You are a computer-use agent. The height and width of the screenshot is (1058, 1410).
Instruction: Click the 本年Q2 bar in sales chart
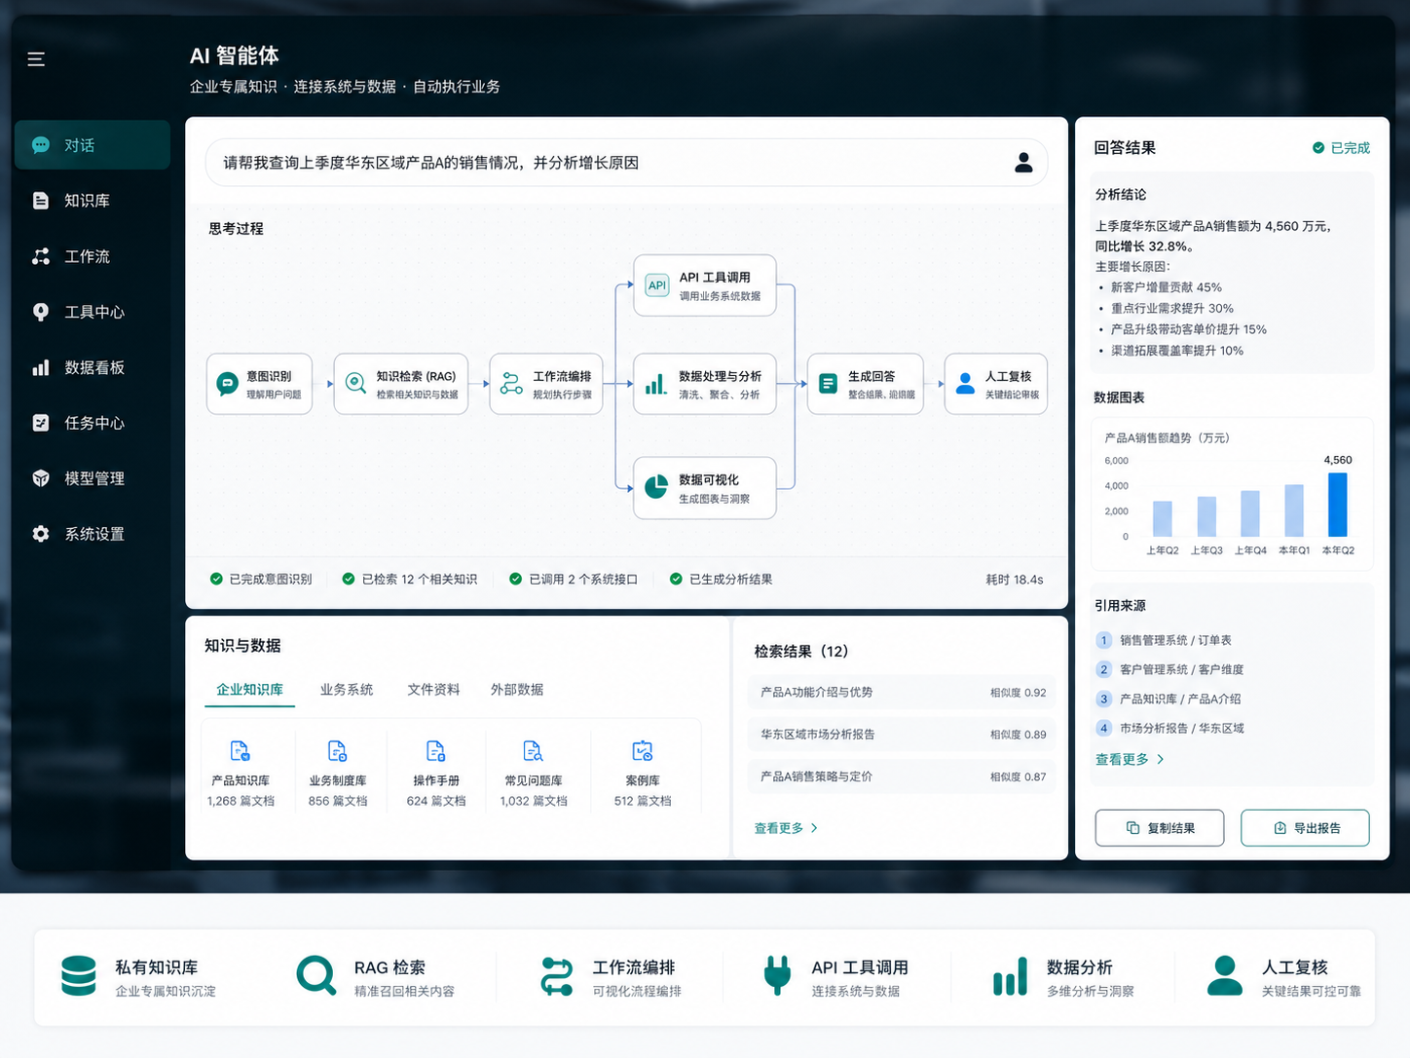click(1338, 505)
